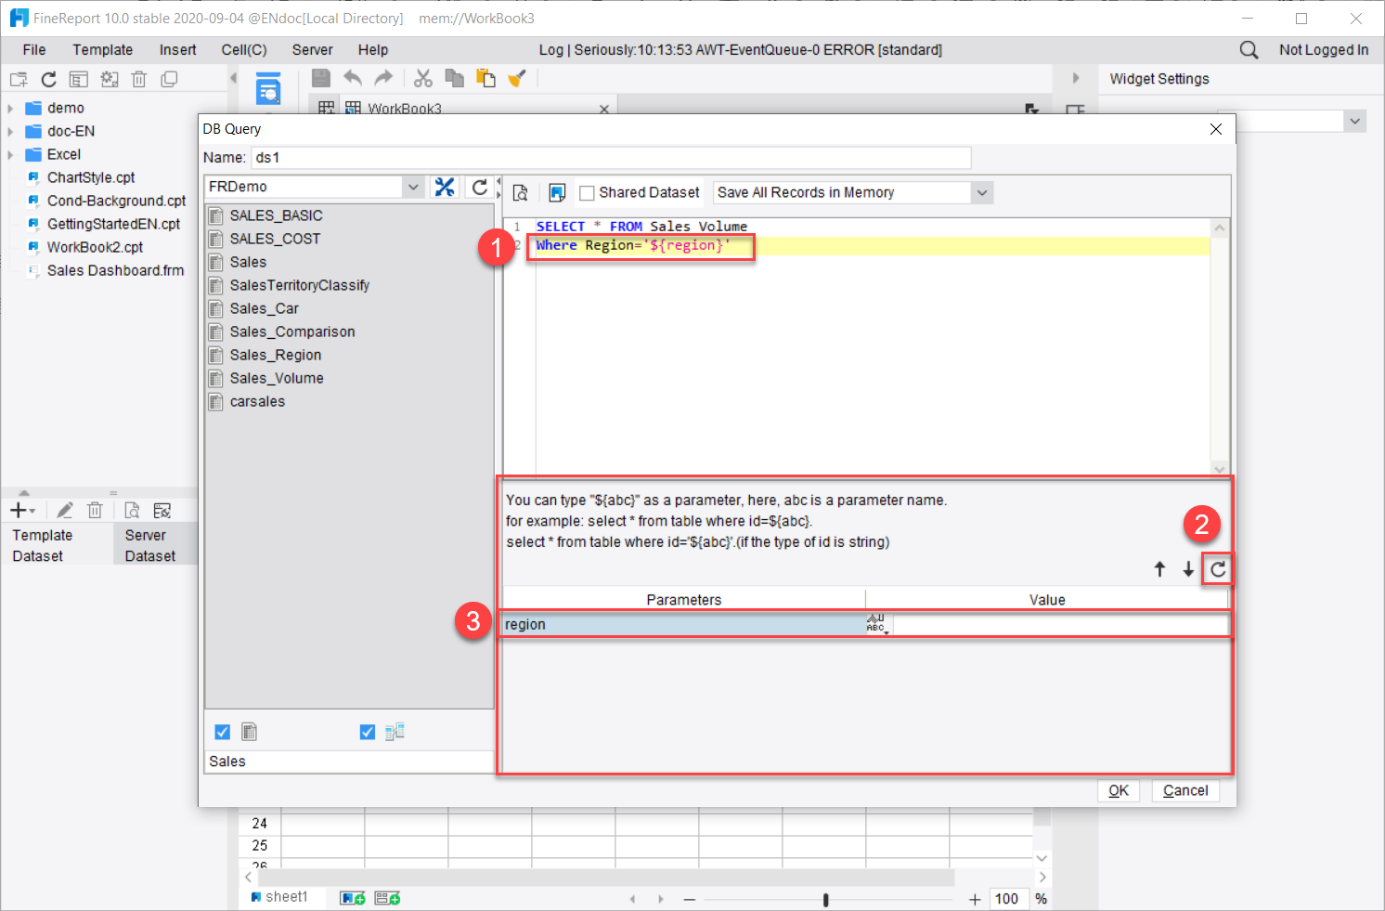Click the format painter brush icon
Image resolution: width=1385 pixels, height=911 pixels.
coord(517,79)
